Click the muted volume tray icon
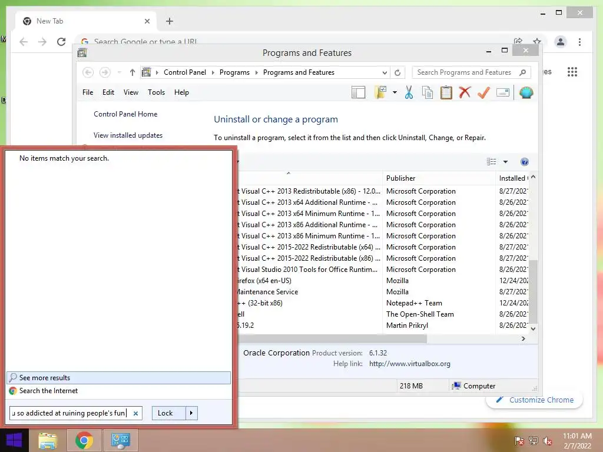 coord(547,440)
